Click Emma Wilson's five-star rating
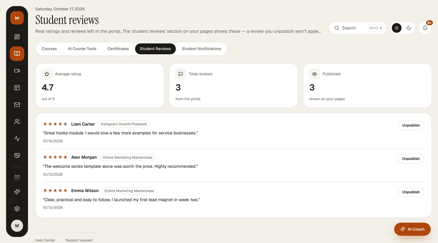 pyautogui.click(x=55, y=191)
